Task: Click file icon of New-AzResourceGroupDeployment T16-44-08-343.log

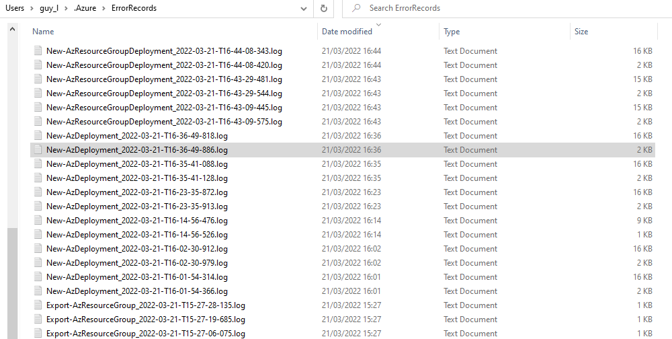Action: coord(38,50)
